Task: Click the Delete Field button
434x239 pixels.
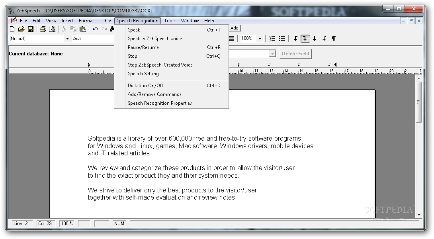Action: pos(295,54)
